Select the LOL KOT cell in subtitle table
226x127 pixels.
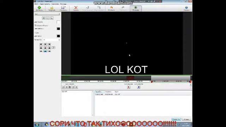coord(117,95)
